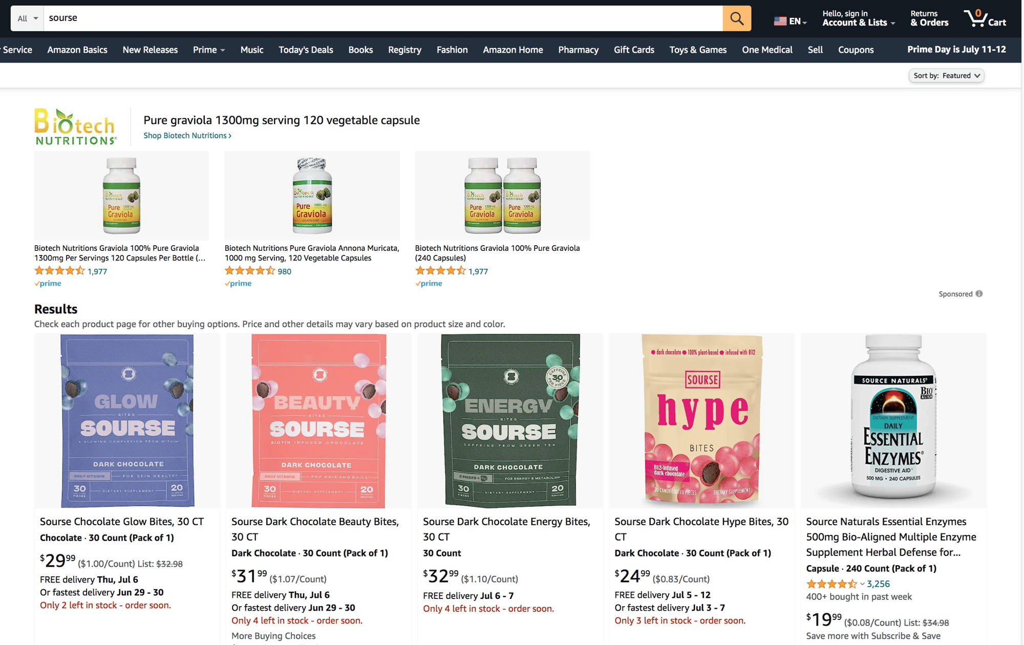Click Prime Day is July 11-12 banner link
This screenshot has width=1024, height=645.
pyautogui.click(x=956, y=50)
